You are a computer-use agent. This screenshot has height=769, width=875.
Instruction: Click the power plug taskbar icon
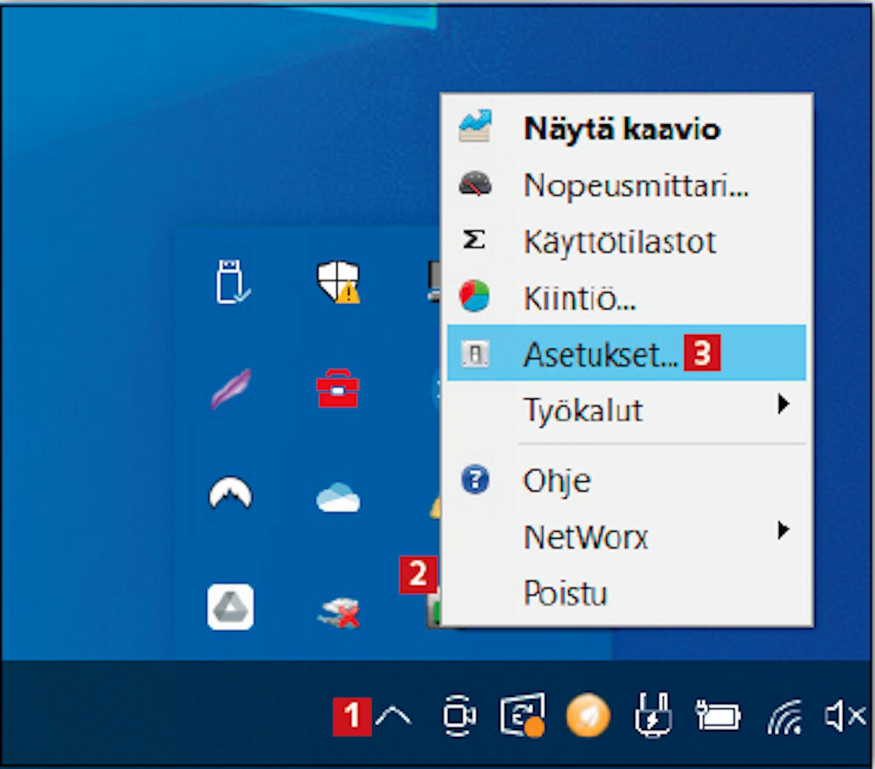[x=653, y=715]
